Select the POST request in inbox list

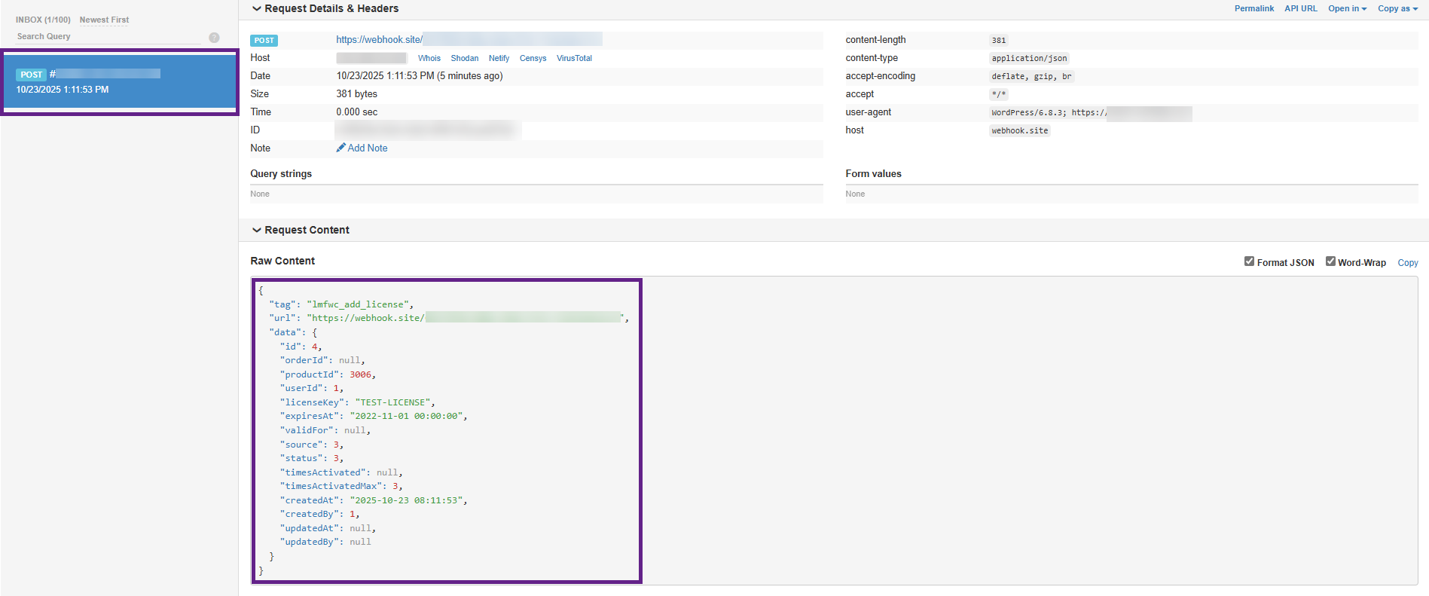point(119,82)
